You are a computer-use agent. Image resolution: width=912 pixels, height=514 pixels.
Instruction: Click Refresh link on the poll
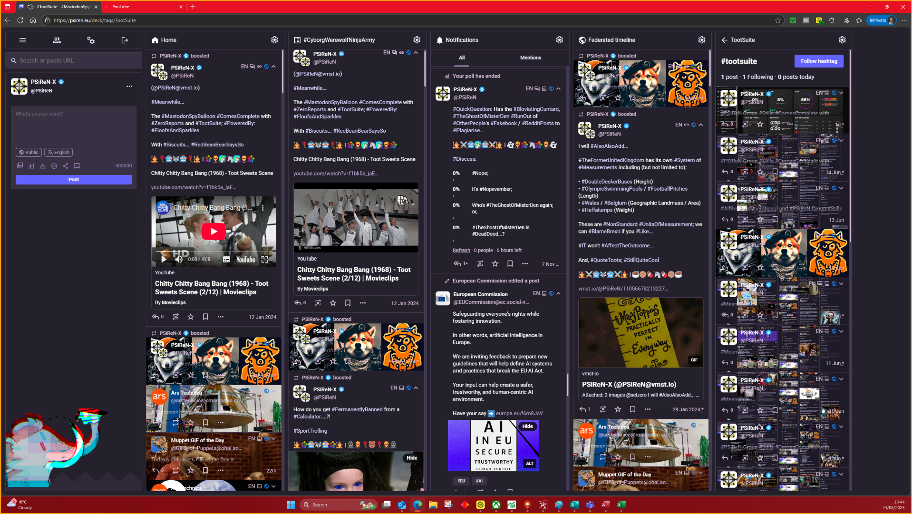tap(461, 251)
